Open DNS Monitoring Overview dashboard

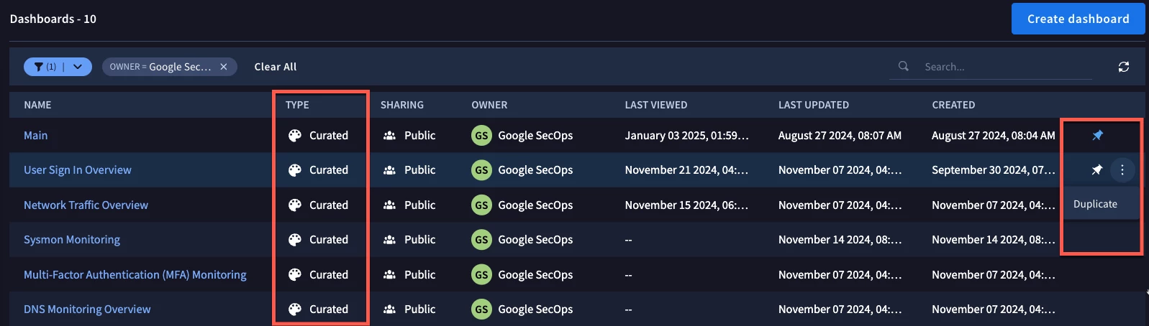[87, 309]
